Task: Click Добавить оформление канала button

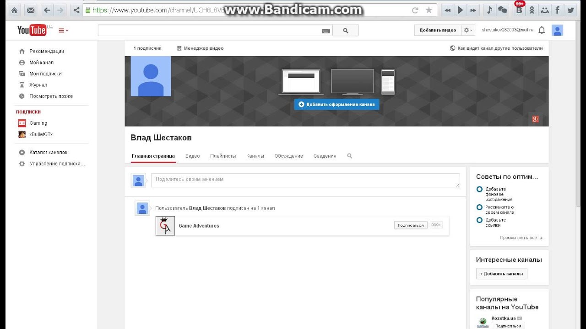Action: pos(336,104)
